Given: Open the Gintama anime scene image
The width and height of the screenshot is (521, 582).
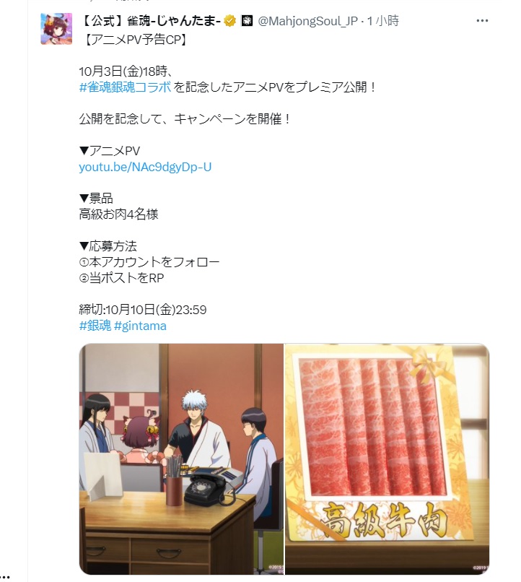Looking at the screenshot, I should (181, 459).
